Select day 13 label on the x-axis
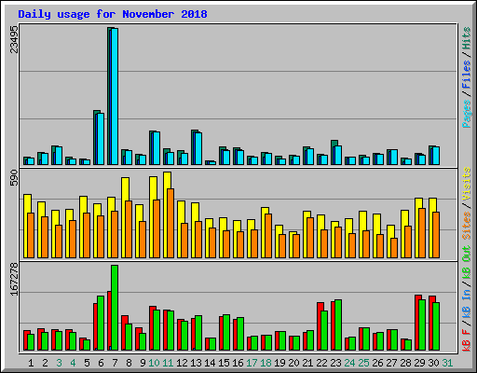 [x=196, y=363]
